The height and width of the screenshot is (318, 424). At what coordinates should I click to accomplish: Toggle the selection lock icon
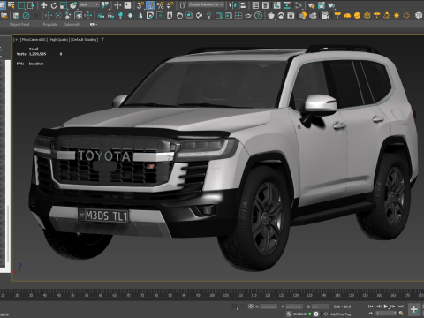point(242,307)
